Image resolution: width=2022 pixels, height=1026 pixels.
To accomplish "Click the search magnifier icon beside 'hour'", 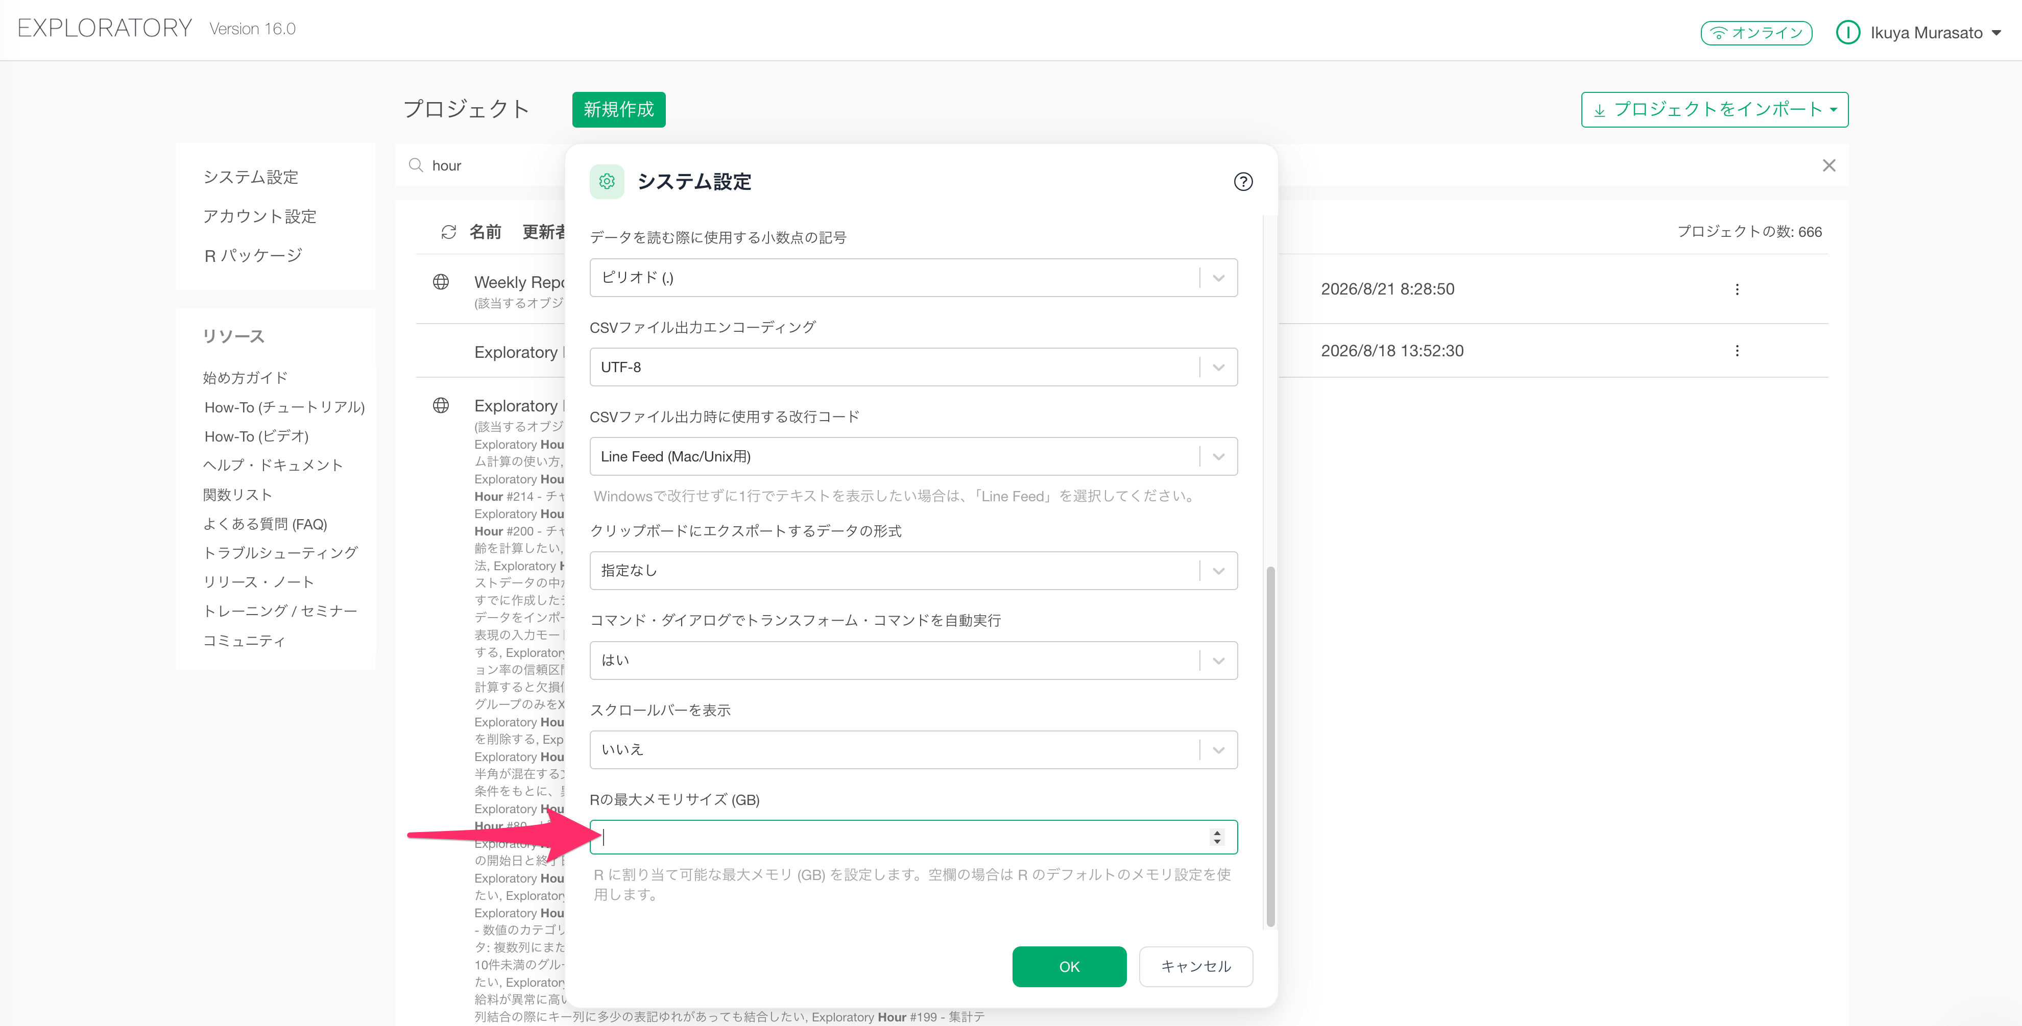I will point(416,165).
